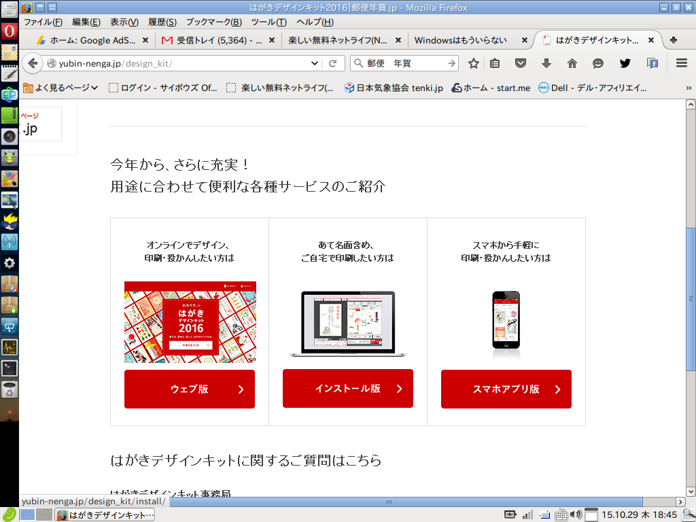Click the Twitter bird toolbar icon
This screenshot has width=696, height=522.
625,63
